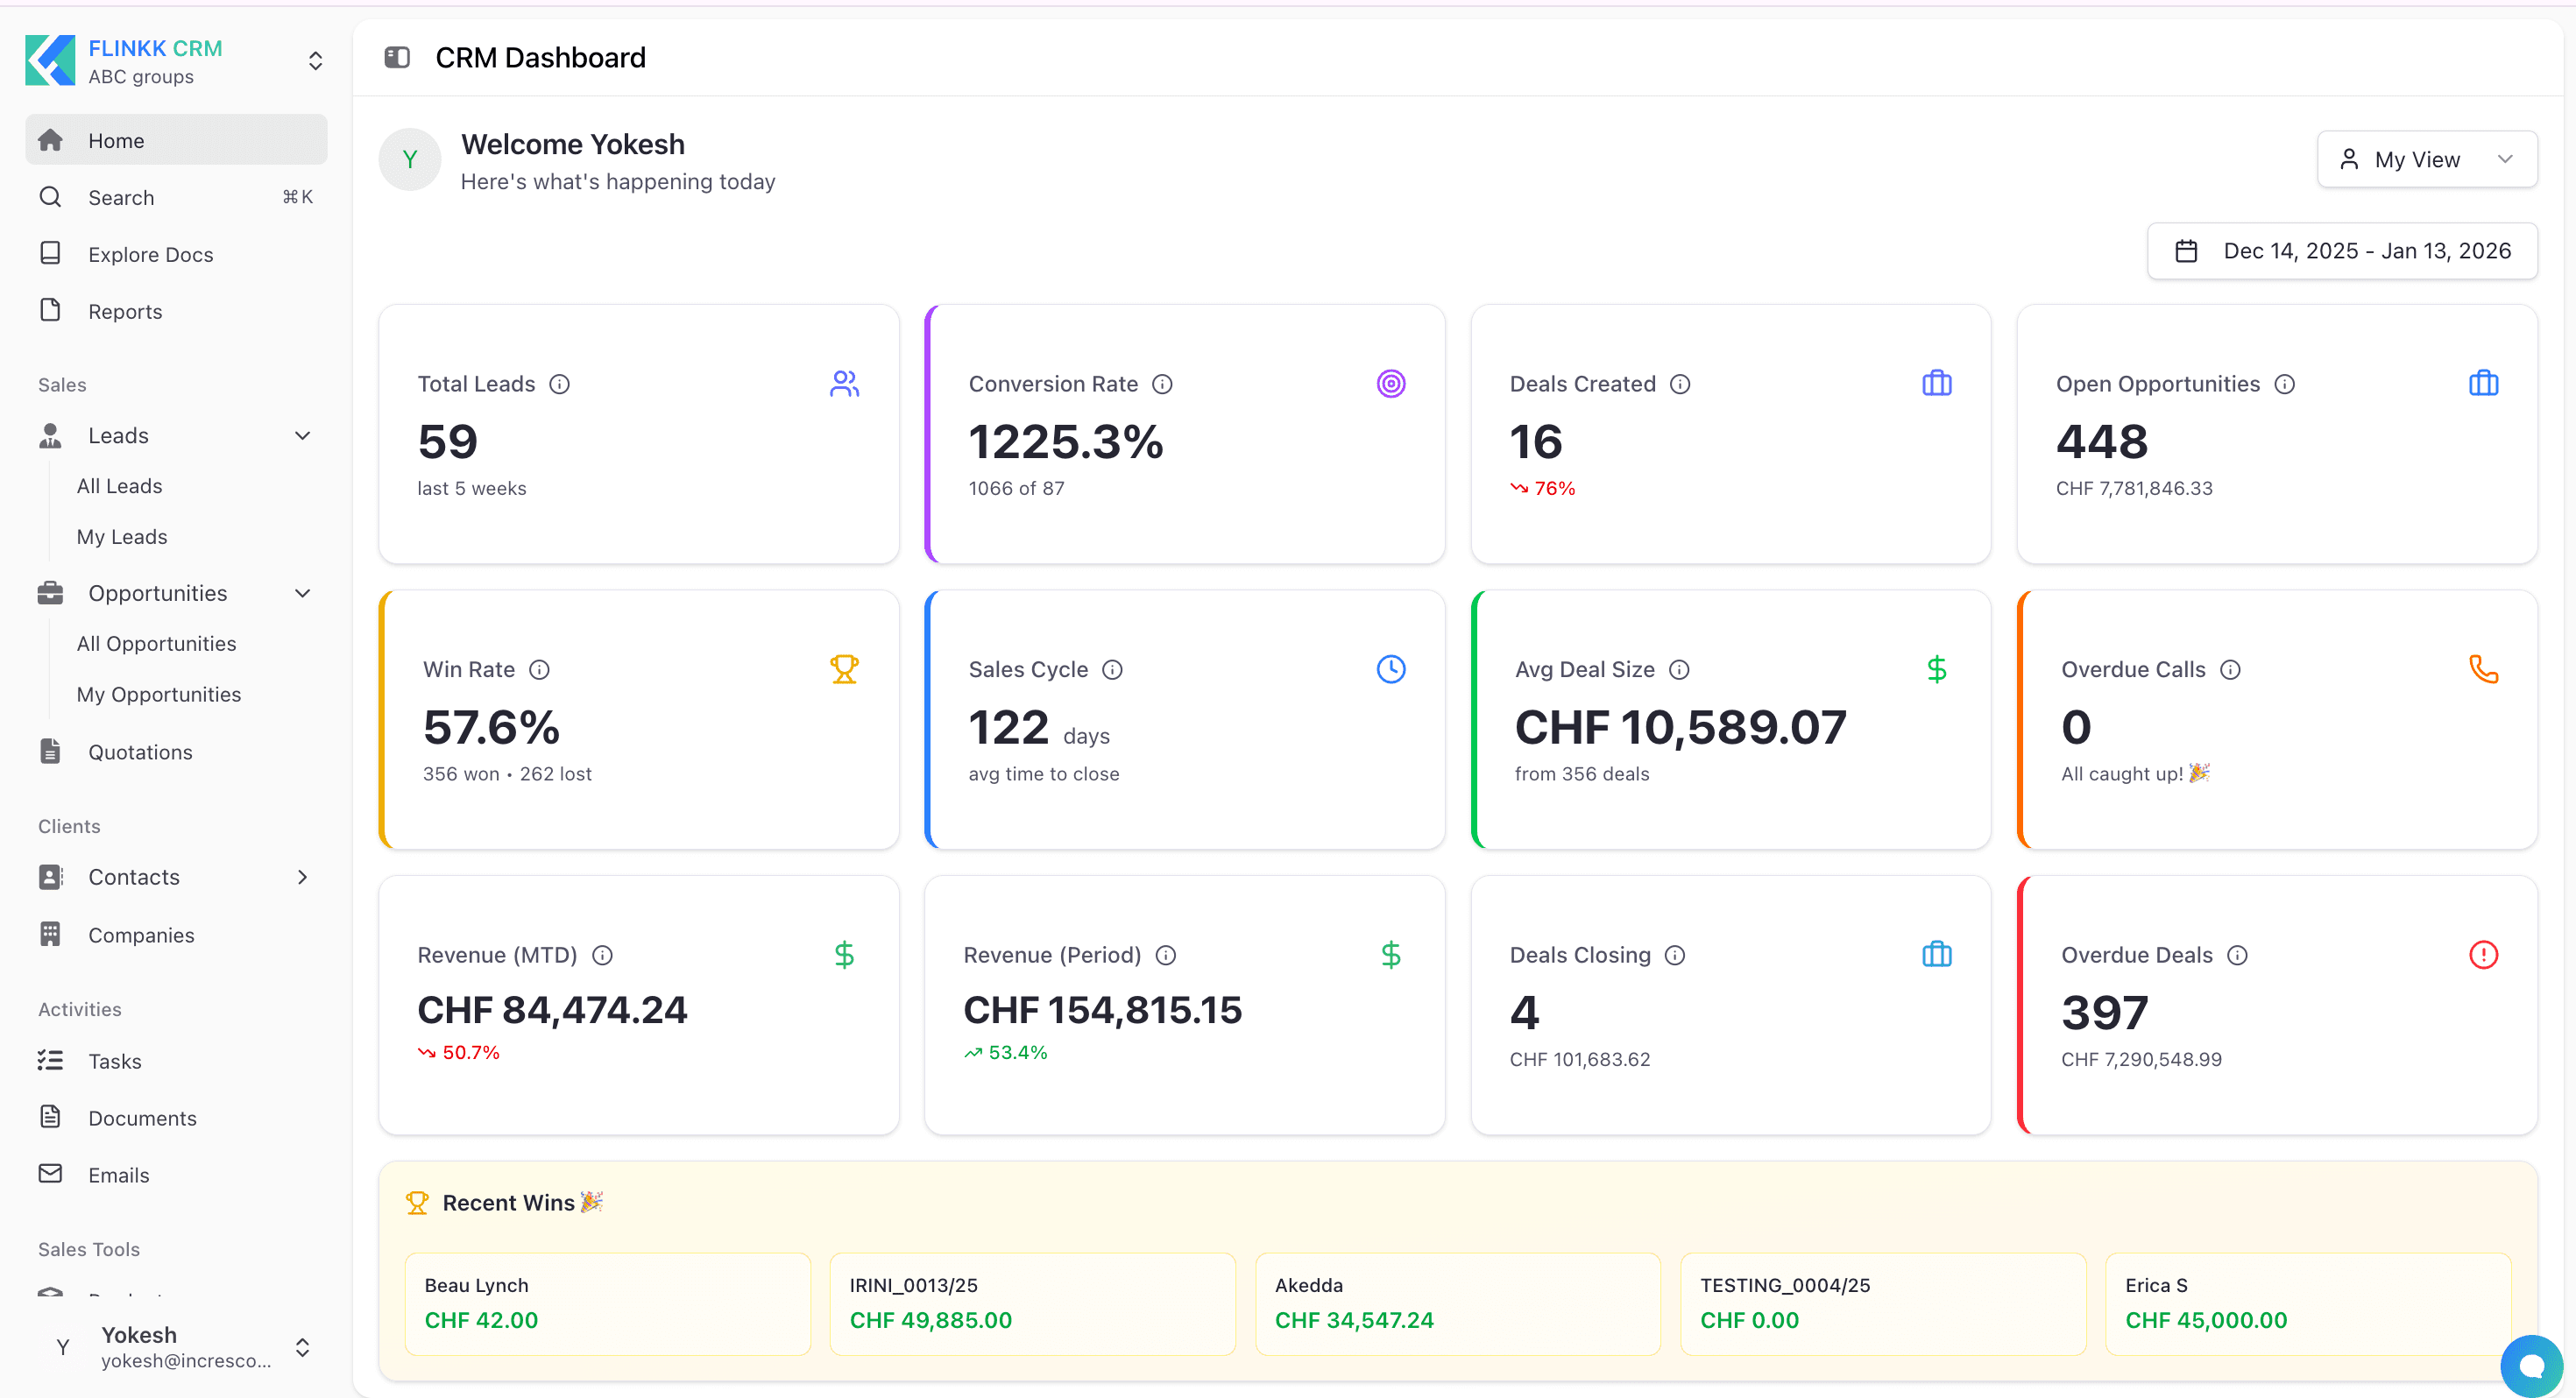Collapse the Opportunities menu section
Image resolution: width=2576 pixels, height=1398 pixels.
302,594
